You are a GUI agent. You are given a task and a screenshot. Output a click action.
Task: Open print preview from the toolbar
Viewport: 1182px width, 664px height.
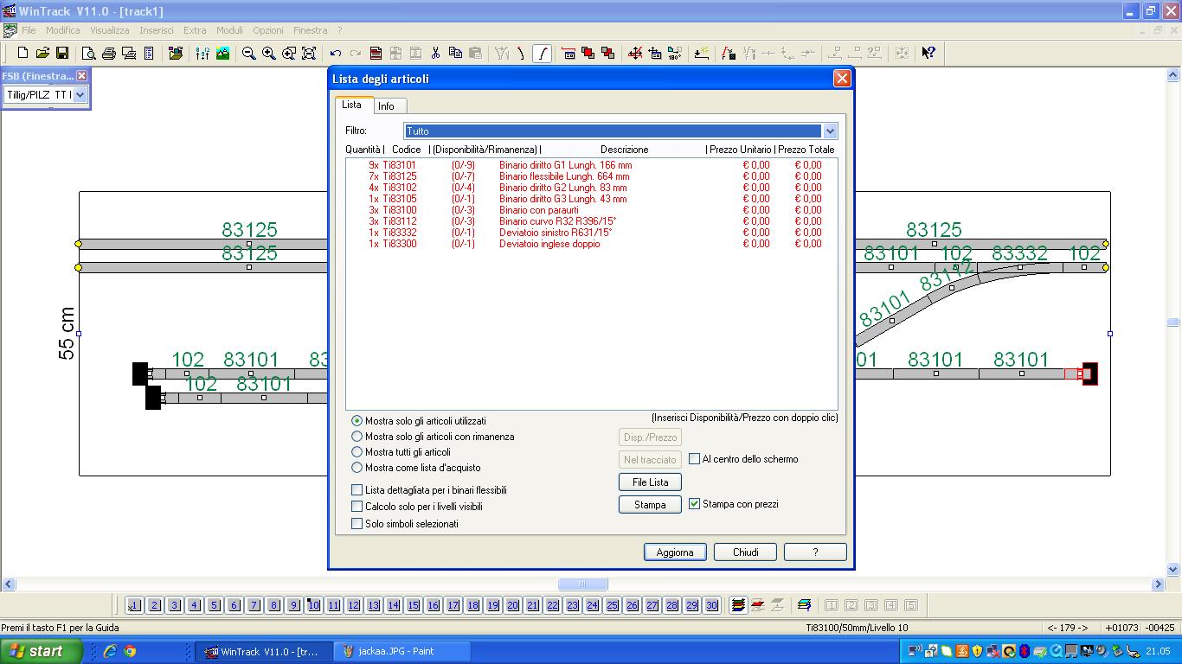[x=88, y=53]
